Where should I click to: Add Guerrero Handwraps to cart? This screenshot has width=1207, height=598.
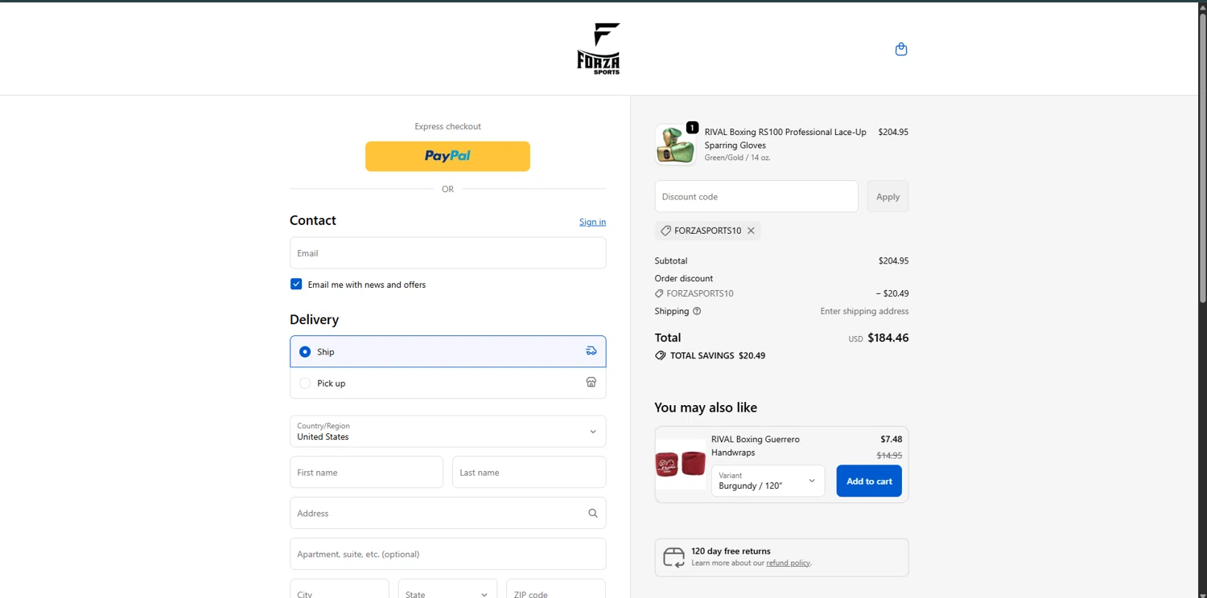pyautogui.click(x=869, y=481)
